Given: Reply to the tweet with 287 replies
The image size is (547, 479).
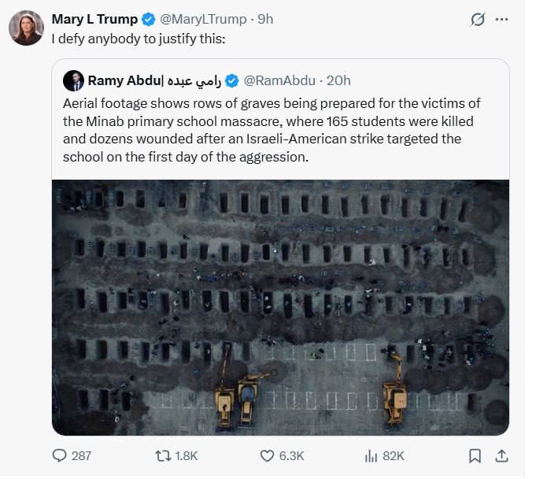Looking at the screenshot, I should [x=60, y=455].
